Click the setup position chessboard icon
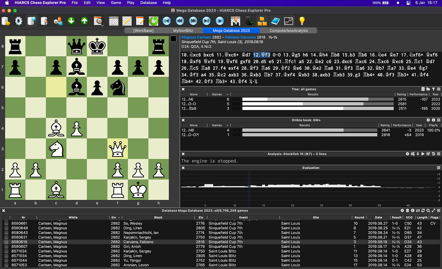Image resolution: width=442 pixels, height=269 pixels. pyautogui.click(x=114, y=21)
